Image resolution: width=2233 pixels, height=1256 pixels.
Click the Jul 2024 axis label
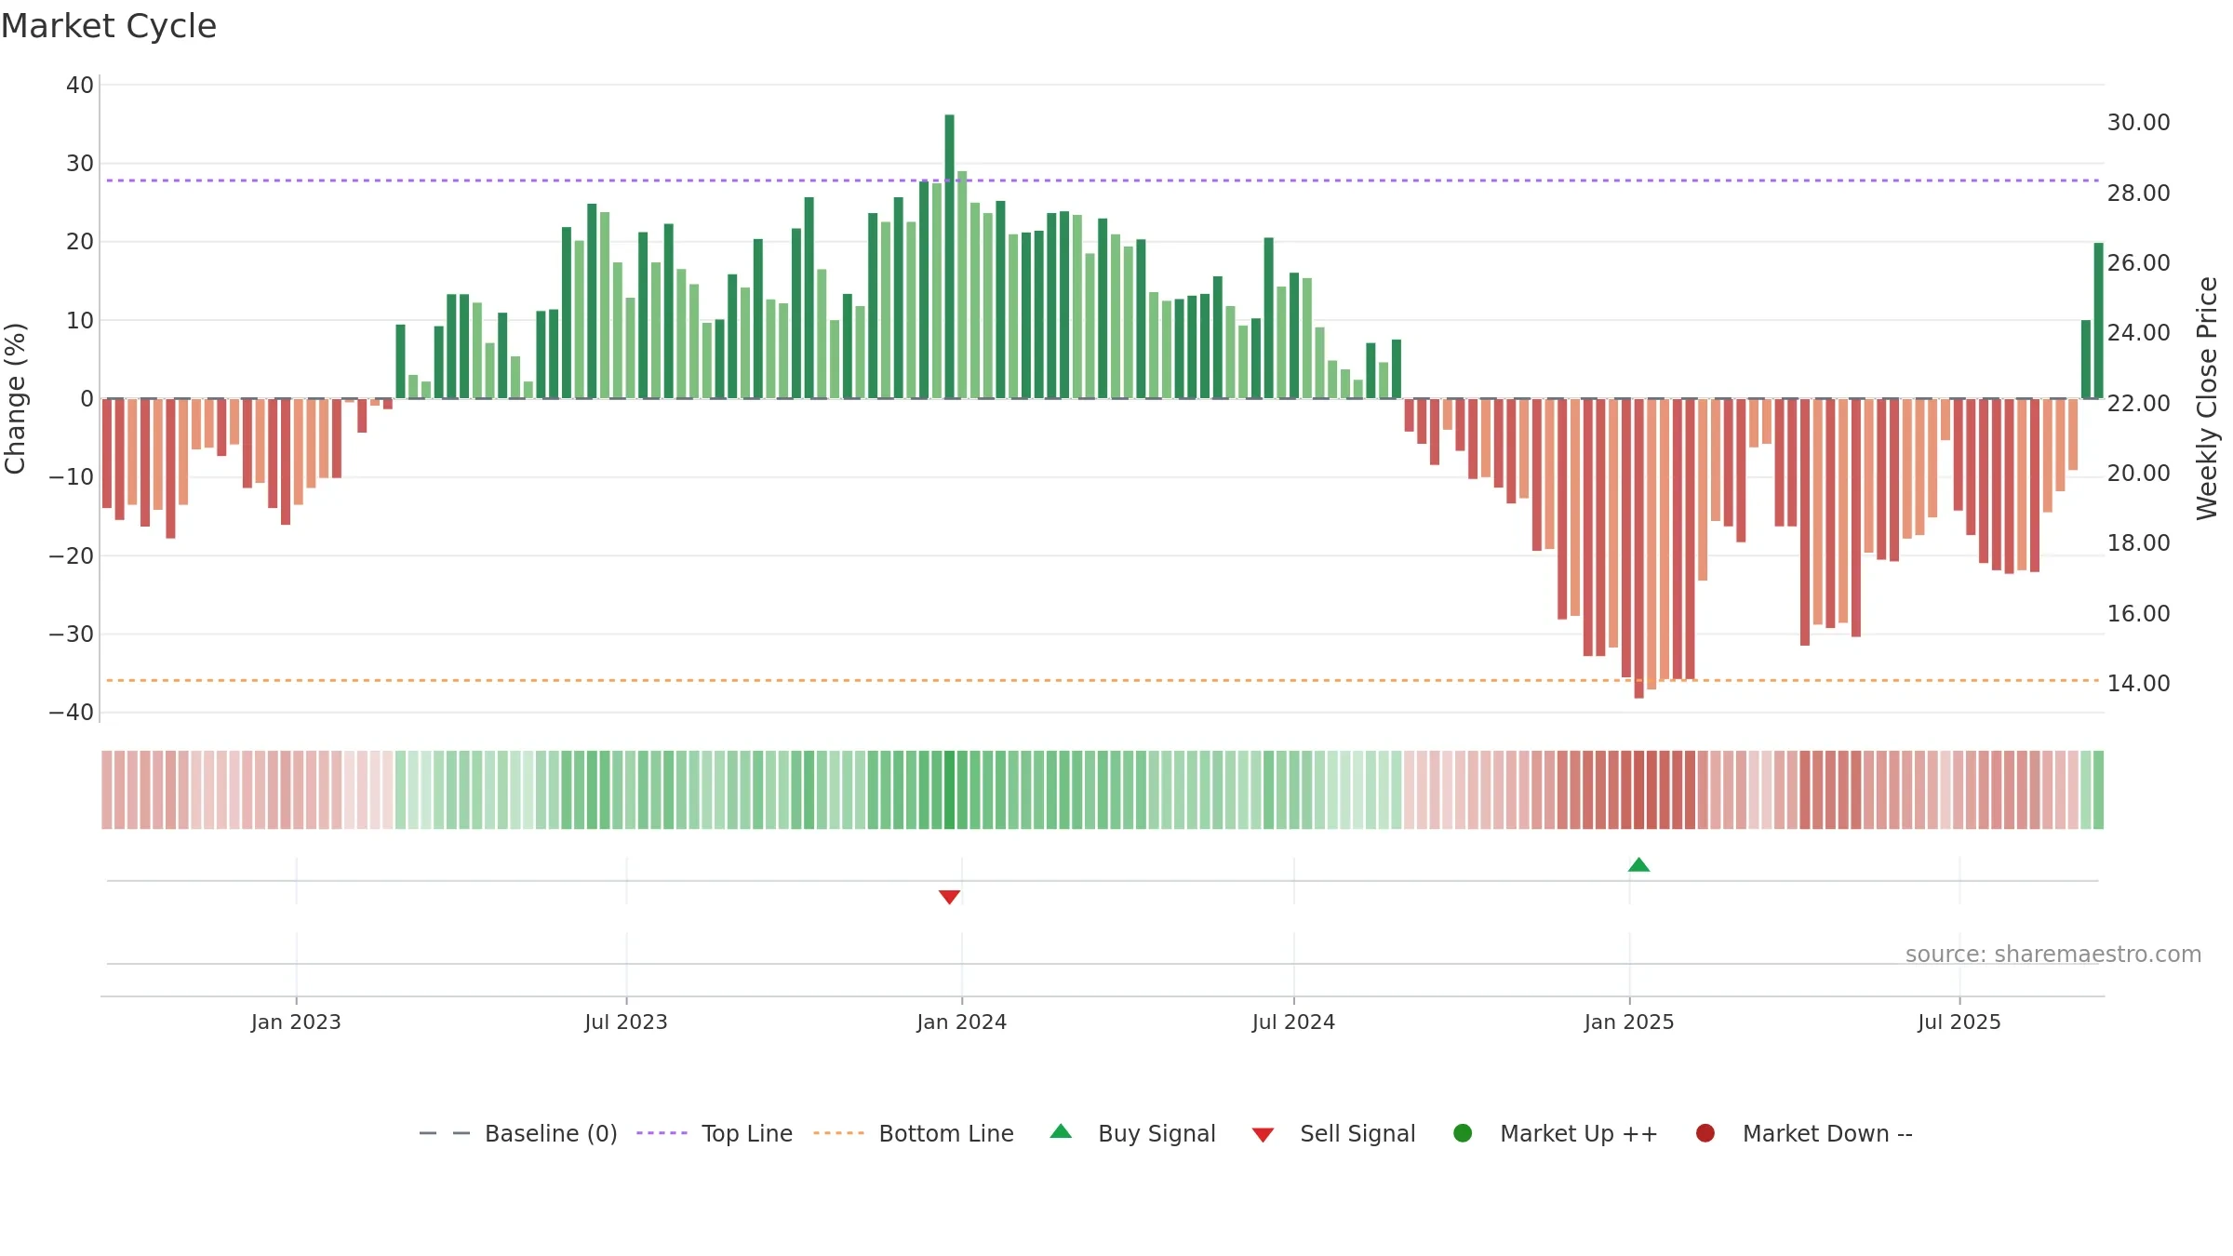click(x=1293, y=1022)
